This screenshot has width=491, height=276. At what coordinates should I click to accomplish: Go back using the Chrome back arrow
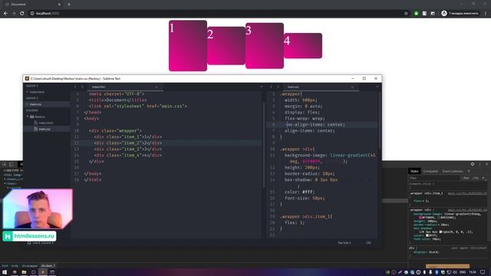point(5,14)
